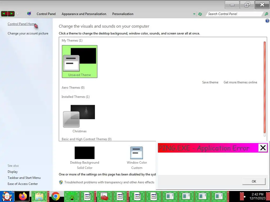This screenshot has height=202, width=270.
Task: Navigate to Control Panel breadcrumb
Action: click(46, 14)
